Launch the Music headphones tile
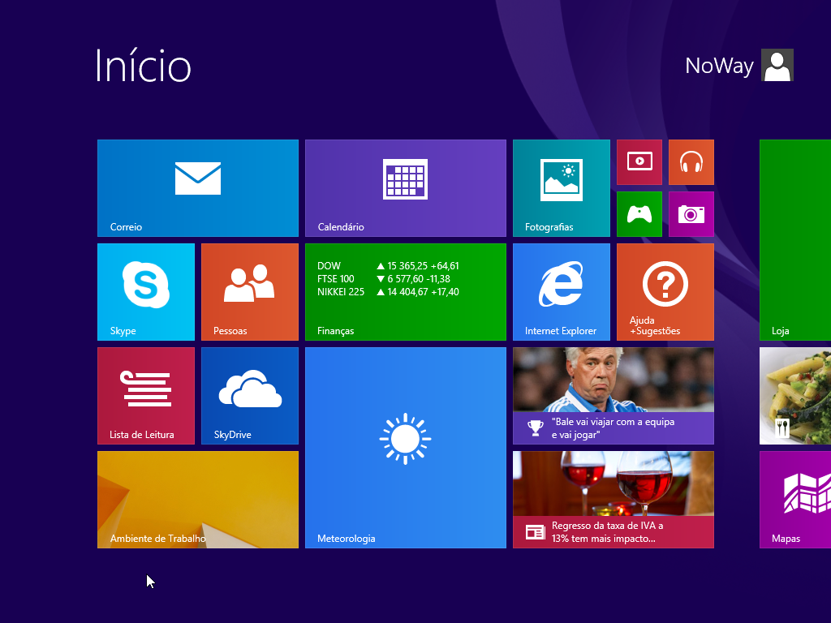Viewport: 831px width, 623px height. 691,162
